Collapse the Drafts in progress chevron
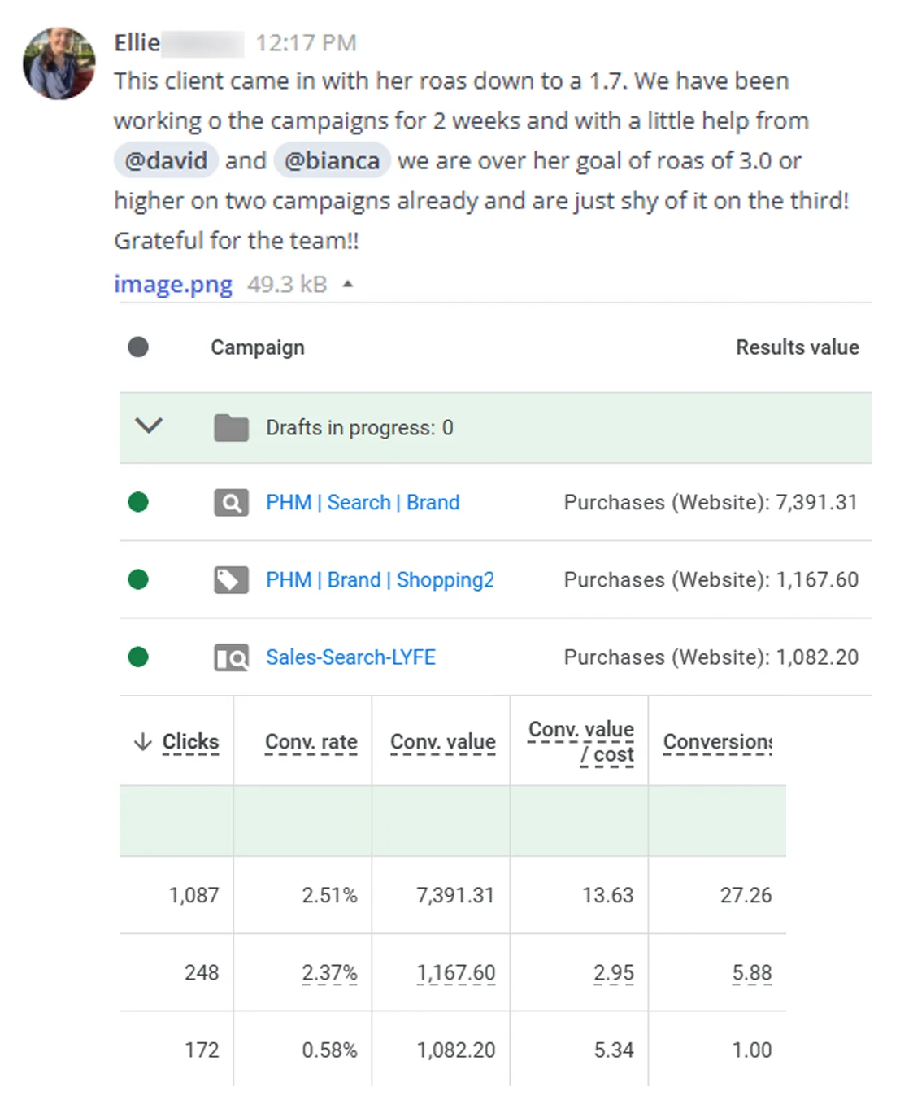Screen dimensions: 900x1109 coord(149,426)
